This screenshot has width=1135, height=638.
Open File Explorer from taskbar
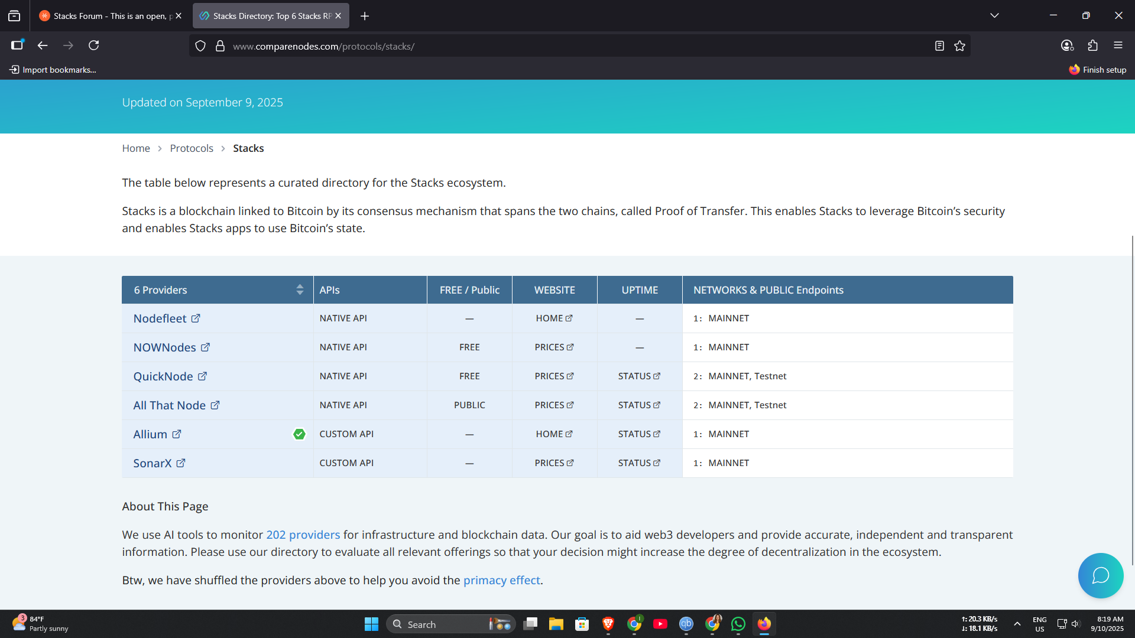pos(556,624)
